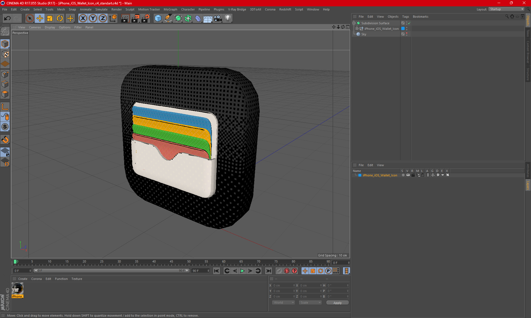
Task: Toggle layer Render clapperboard icon
Action: (413, 175)
